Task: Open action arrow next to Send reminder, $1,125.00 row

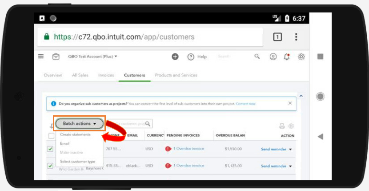Action: 290,166
